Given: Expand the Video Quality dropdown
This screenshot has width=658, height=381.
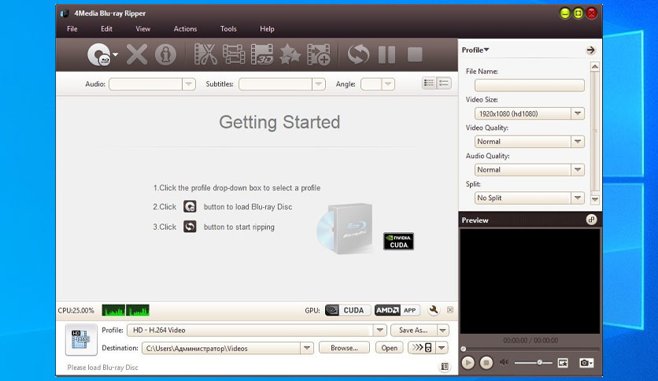Looking at the screenshot, I should [578, 142].
